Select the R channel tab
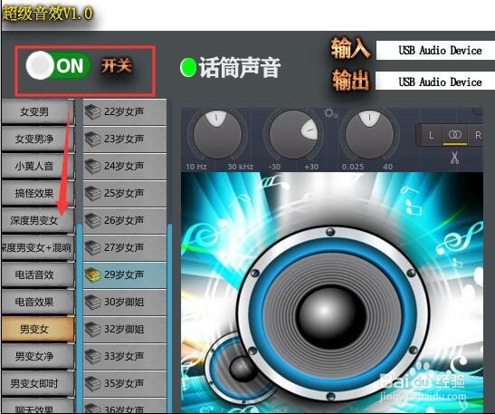This screenshot has height=414, width=495. click(477, 135)
